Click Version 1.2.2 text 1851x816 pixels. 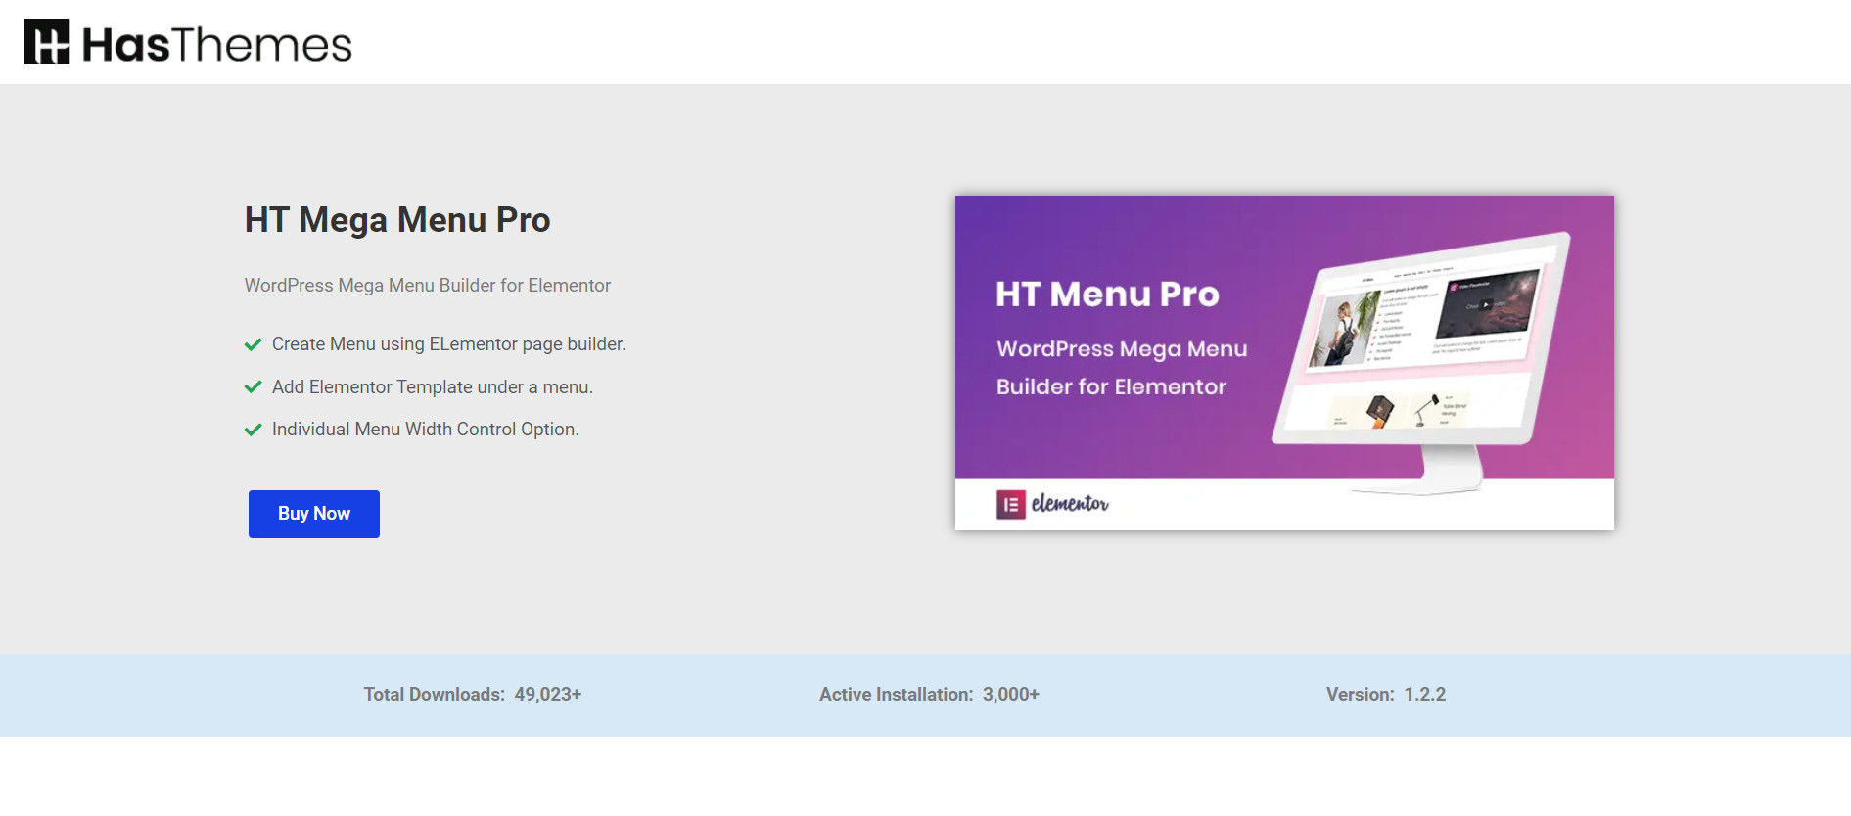pyautogui.click(x=1386, y=695)
